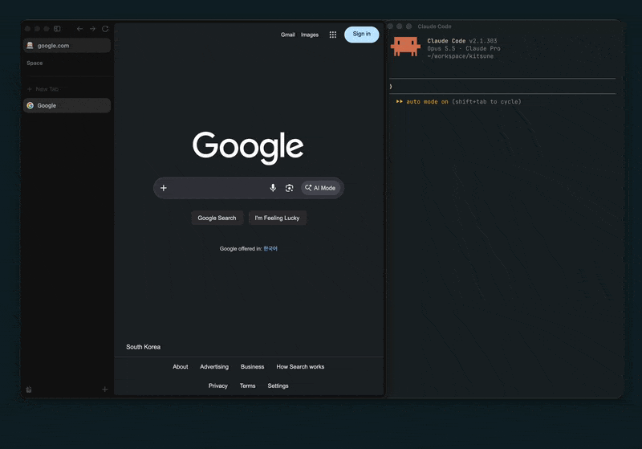Image resolution: width=642 pixels, height=449 pixels.
Task: Open the About footer link
Action: click(x=180, y=366)
